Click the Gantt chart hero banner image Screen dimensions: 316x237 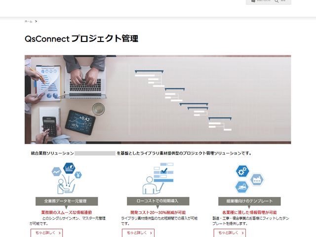tap(158, 99)
